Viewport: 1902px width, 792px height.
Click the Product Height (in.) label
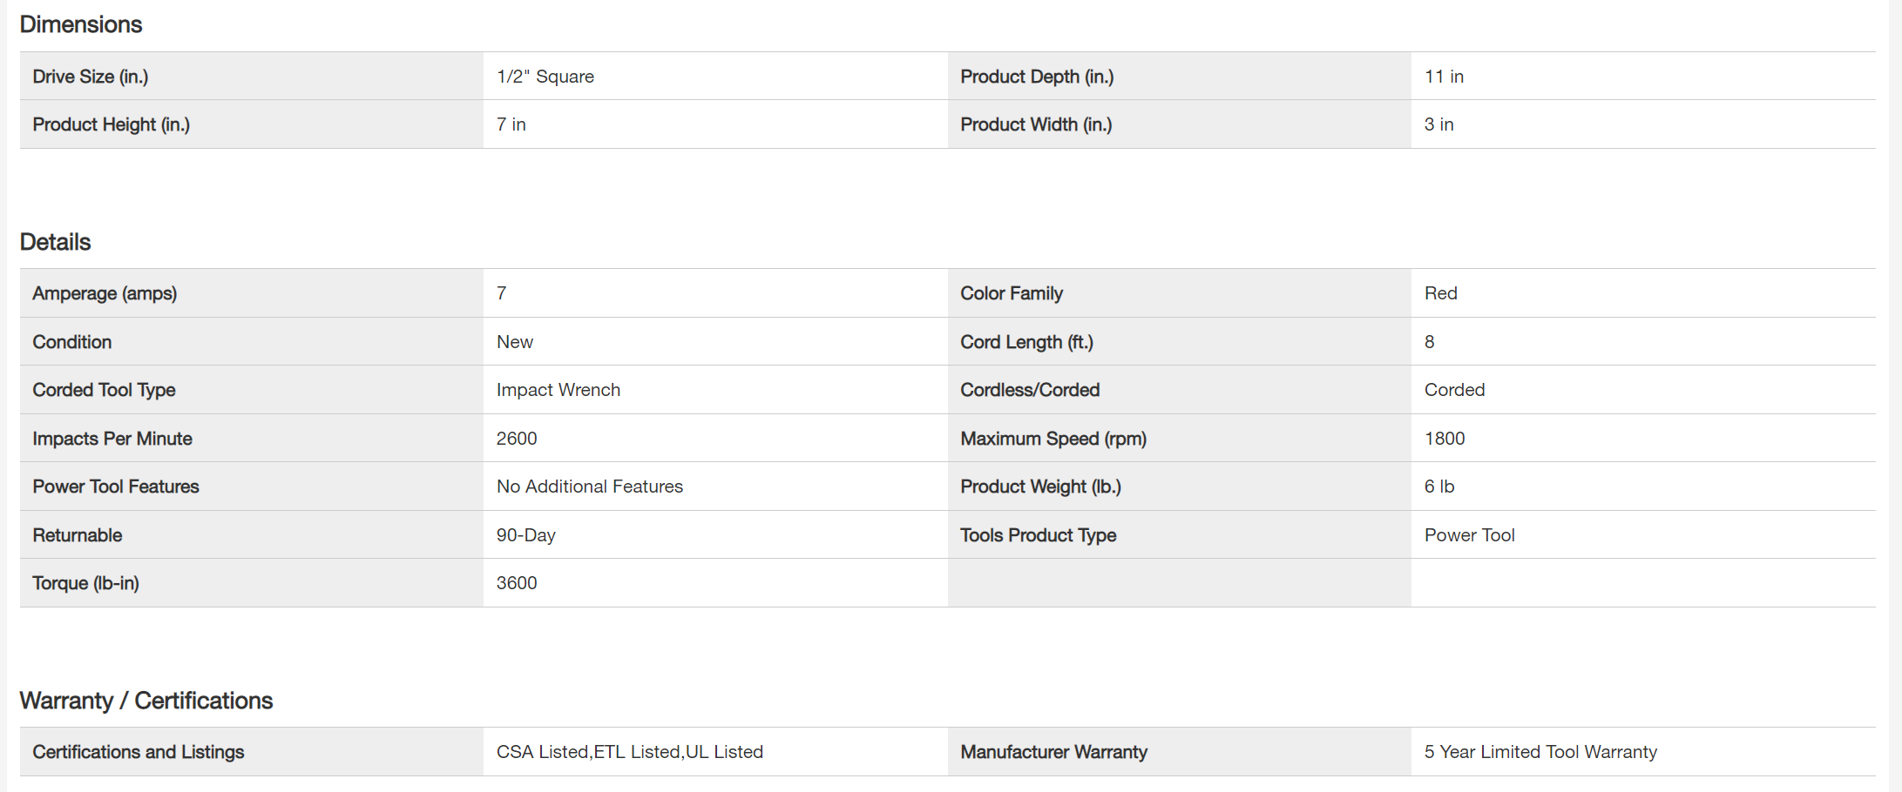[111, 124]
